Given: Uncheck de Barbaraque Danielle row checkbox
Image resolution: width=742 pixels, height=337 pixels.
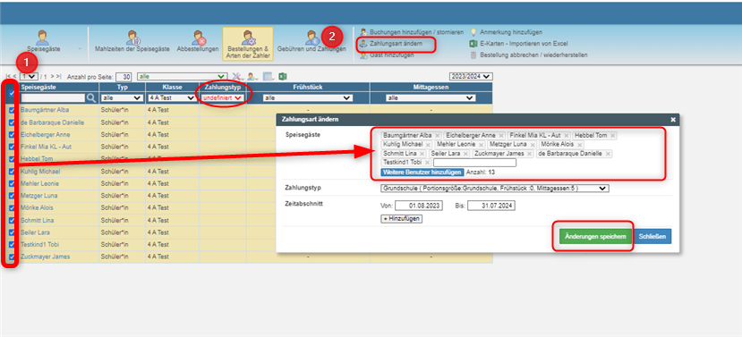Looking at the screenshot, I should click(x=12, y=122).
